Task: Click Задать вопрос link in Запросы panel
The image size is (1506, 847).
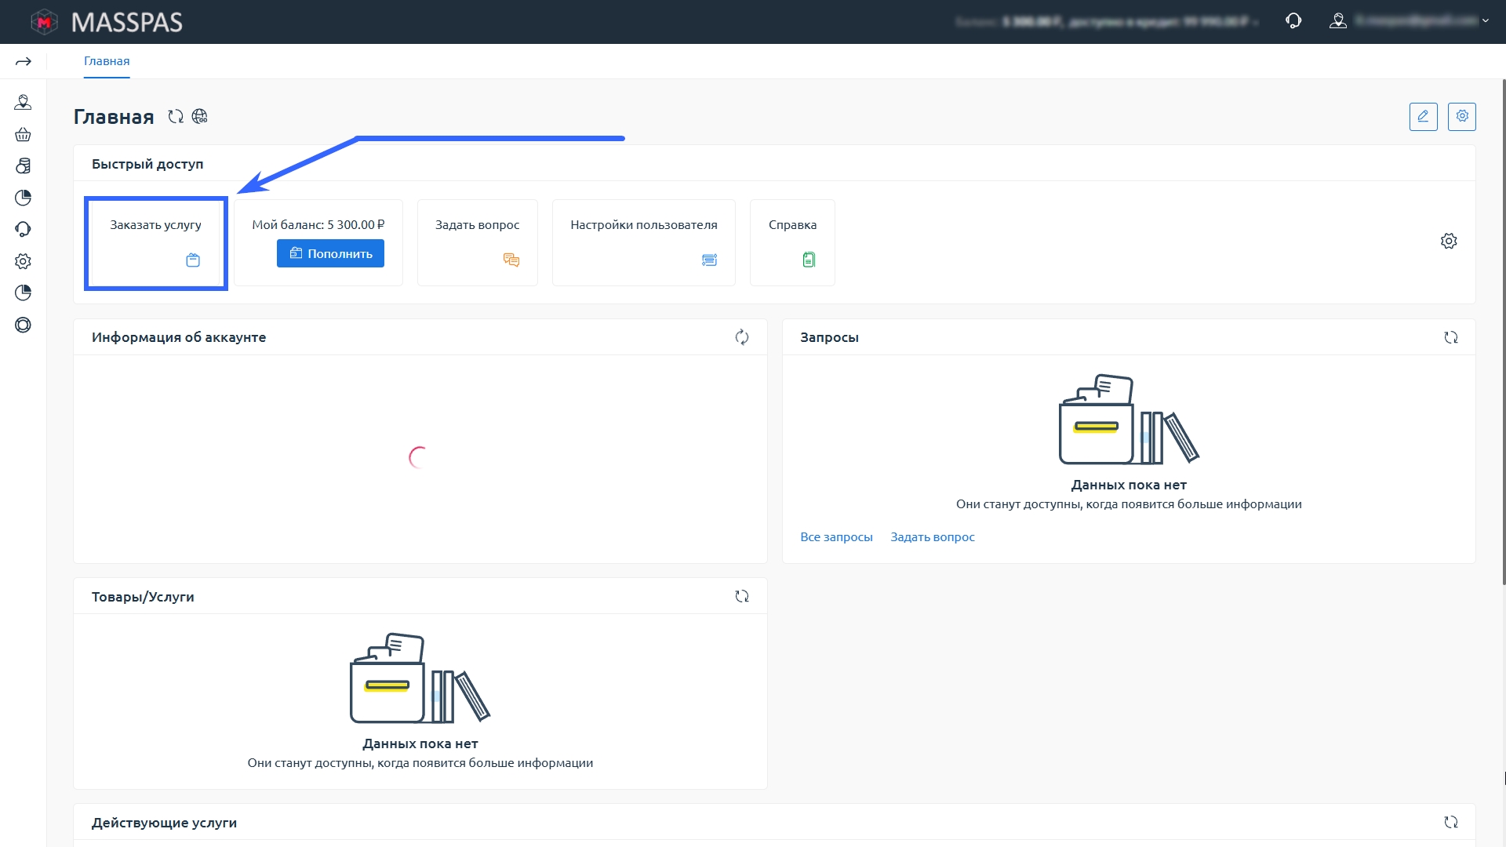Action: coord(932,537)
